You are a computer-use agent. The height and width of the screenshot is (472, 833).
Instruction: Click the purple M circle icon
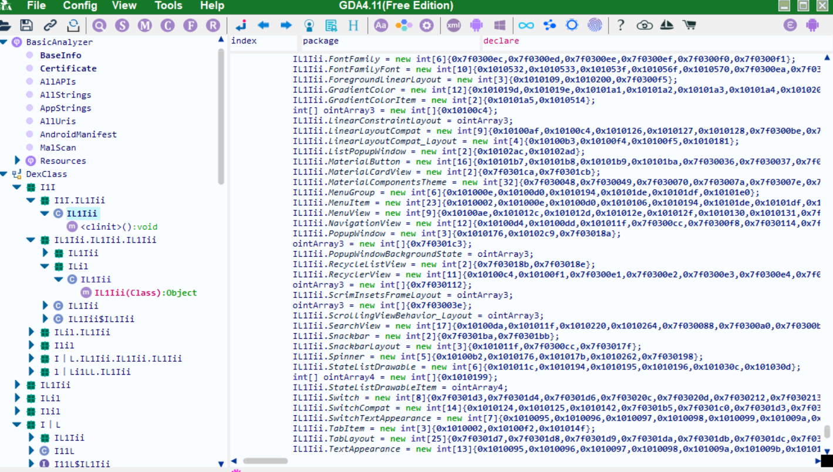(144, 25)
